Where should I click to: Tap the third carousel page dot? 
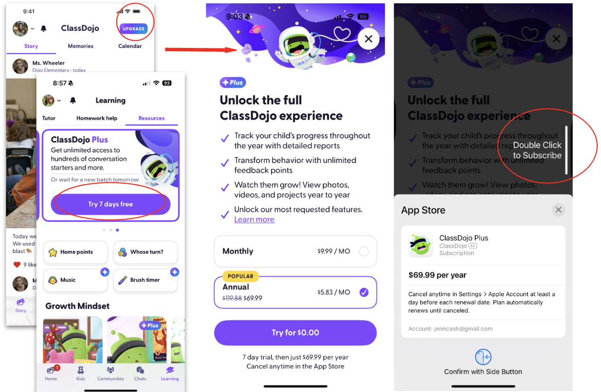[x=118, y=230]
